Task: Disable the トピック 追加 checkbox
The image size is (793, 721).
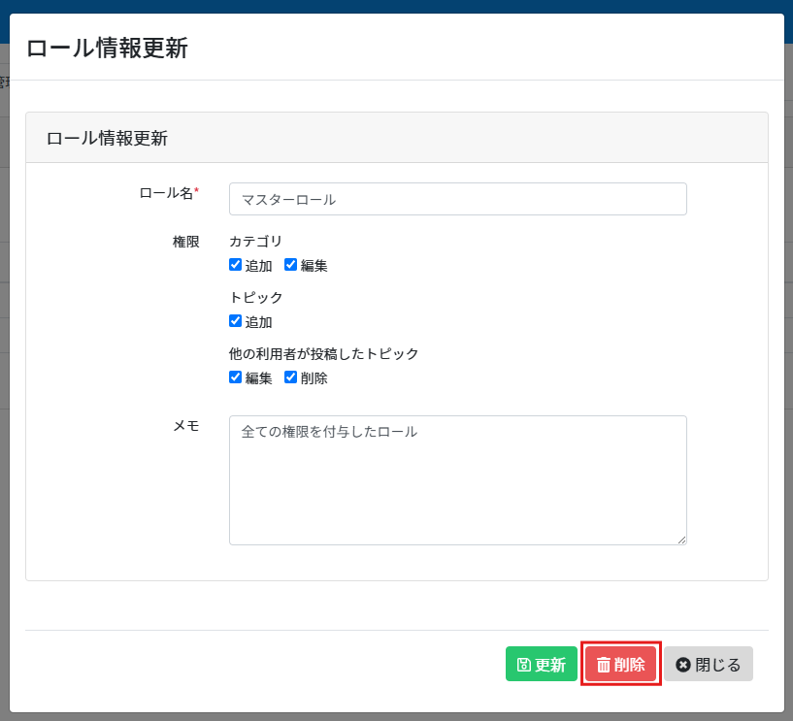Action: tap(235, 321)
